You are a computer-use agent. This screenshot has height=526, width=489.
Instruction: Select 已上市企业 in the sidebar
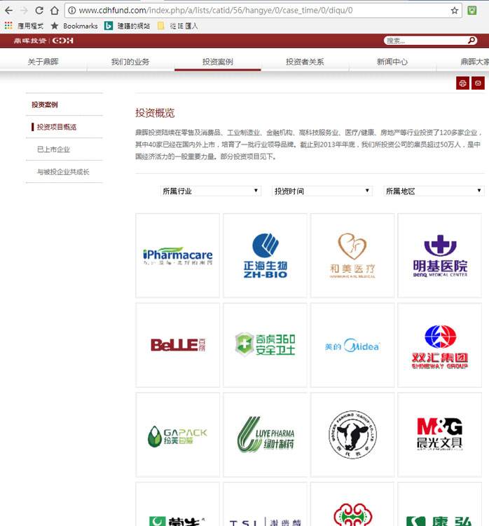click(54, 149)
